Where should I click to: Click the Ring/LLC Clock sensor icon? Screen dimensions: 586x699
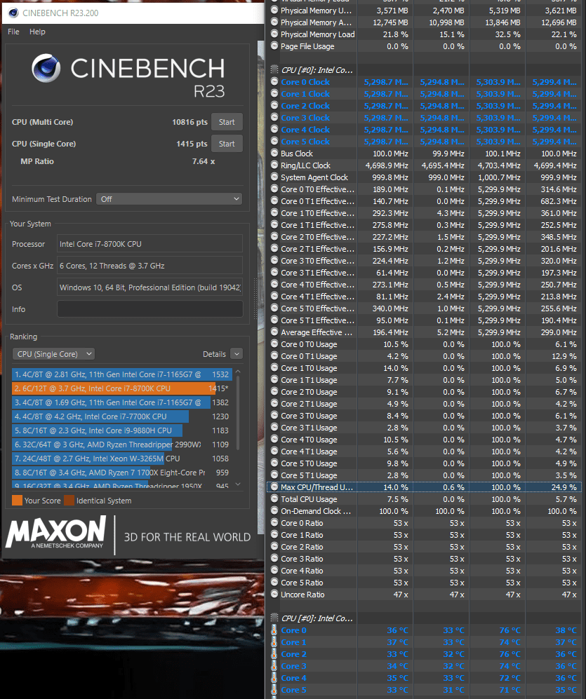[x=274, y=165]
